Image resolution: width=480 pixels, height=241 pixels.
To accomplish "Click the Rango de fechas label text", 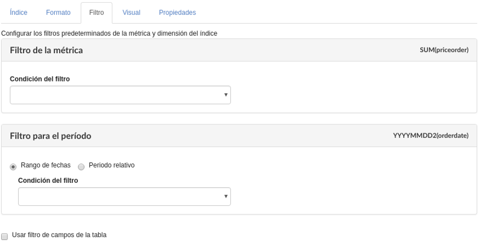I will 46,165.
